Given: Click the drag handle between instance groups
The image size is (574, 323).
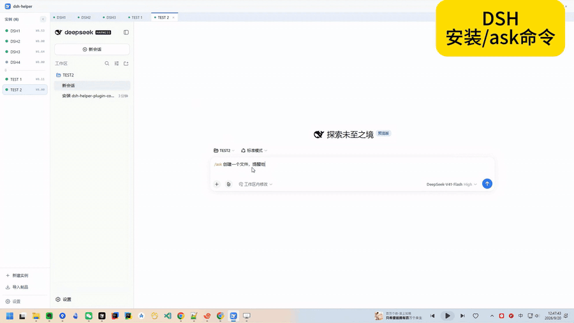Looking at the screenshot, I should (x=6, y=70).
